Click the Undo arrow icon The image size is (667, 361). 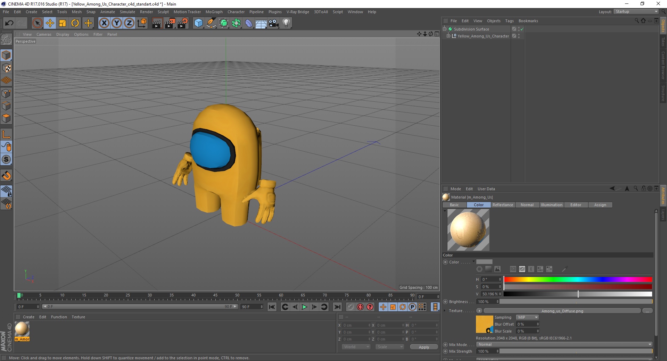9,23
